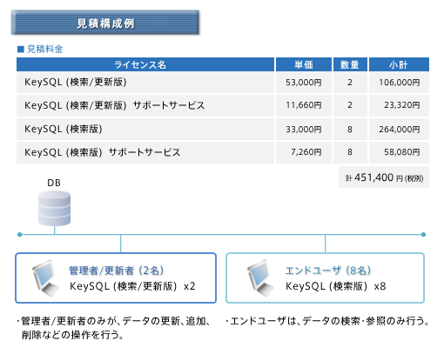Click the blue square bullet beside 見積料金

21,50
